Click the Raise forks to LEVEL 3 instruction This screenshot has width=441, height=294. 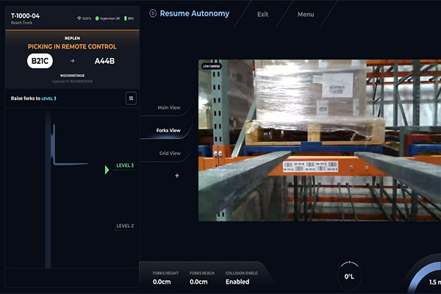[34, 98]
